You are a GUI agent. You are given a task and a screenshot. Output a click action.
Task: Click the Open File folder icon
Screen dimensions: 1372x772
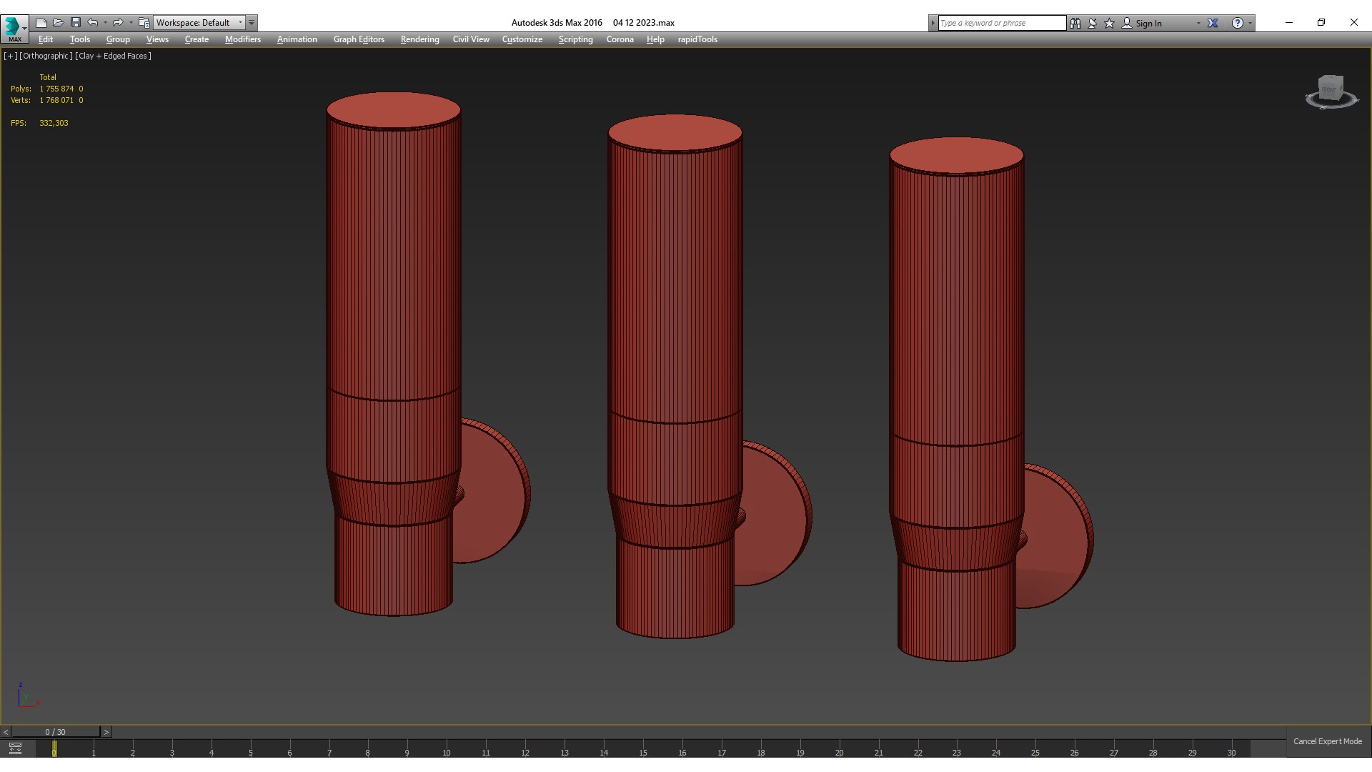59,23
